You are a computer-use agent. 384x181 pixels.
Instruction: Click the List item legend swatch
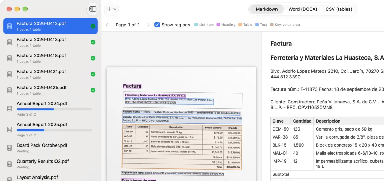[x=196, y=25]
